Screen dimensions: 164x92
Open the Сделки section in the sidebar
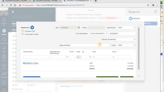point(4,32)
